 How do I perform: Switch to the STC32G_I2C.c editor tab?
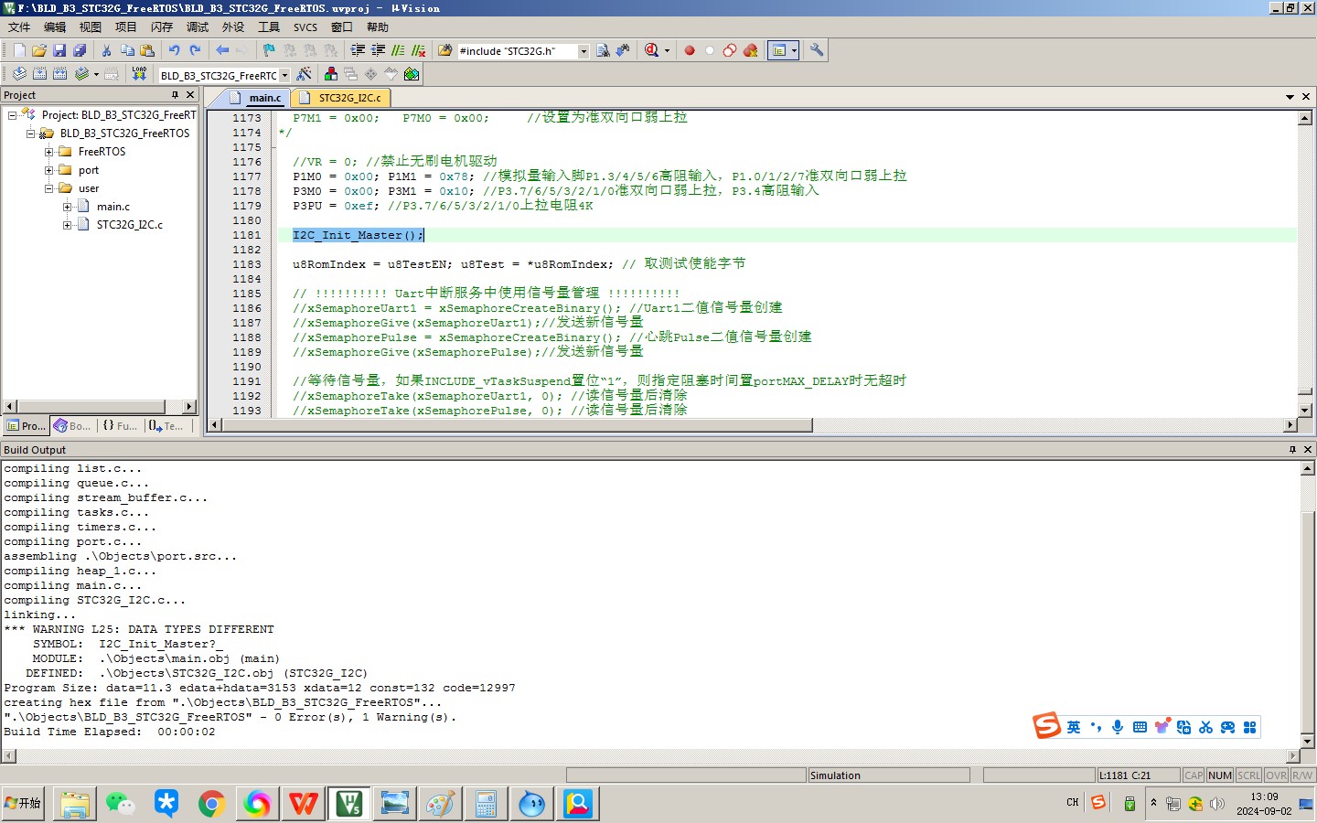(x=341, y=98)
